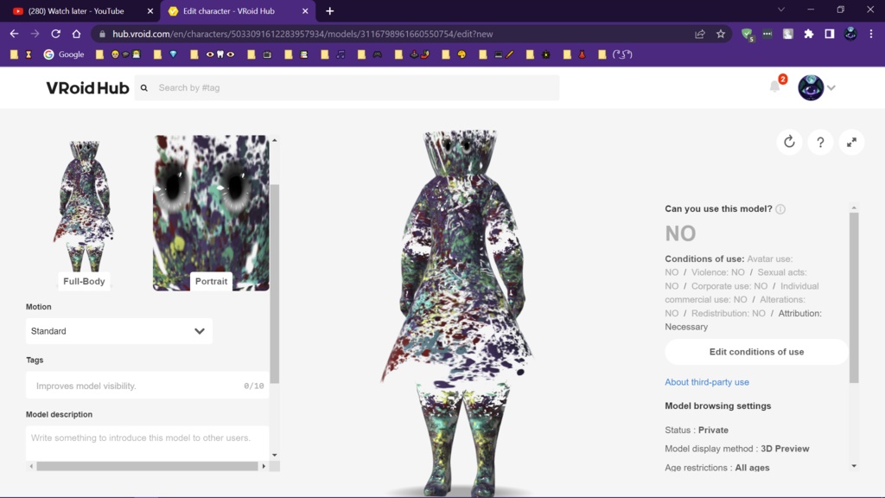
Task: Go back in browser history
Action: [14, 34]
